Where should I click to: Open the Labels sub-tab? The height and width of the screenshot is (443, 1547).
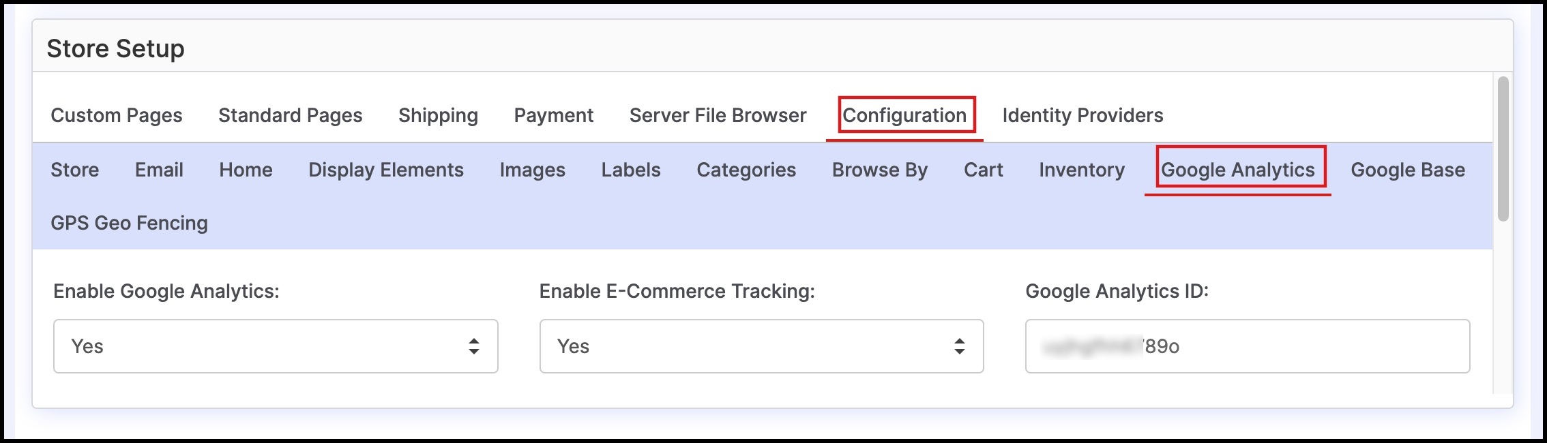click(631, 170)
